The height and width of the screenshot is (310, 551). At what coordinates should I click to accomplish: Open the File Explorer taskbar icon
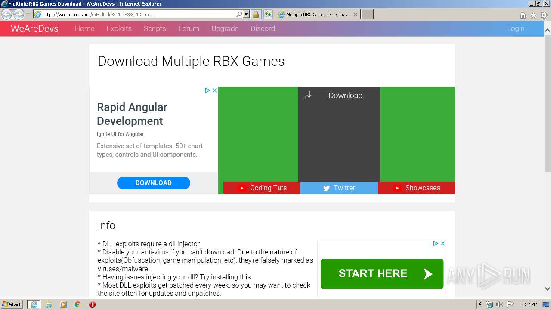click(x=49, y=304)
